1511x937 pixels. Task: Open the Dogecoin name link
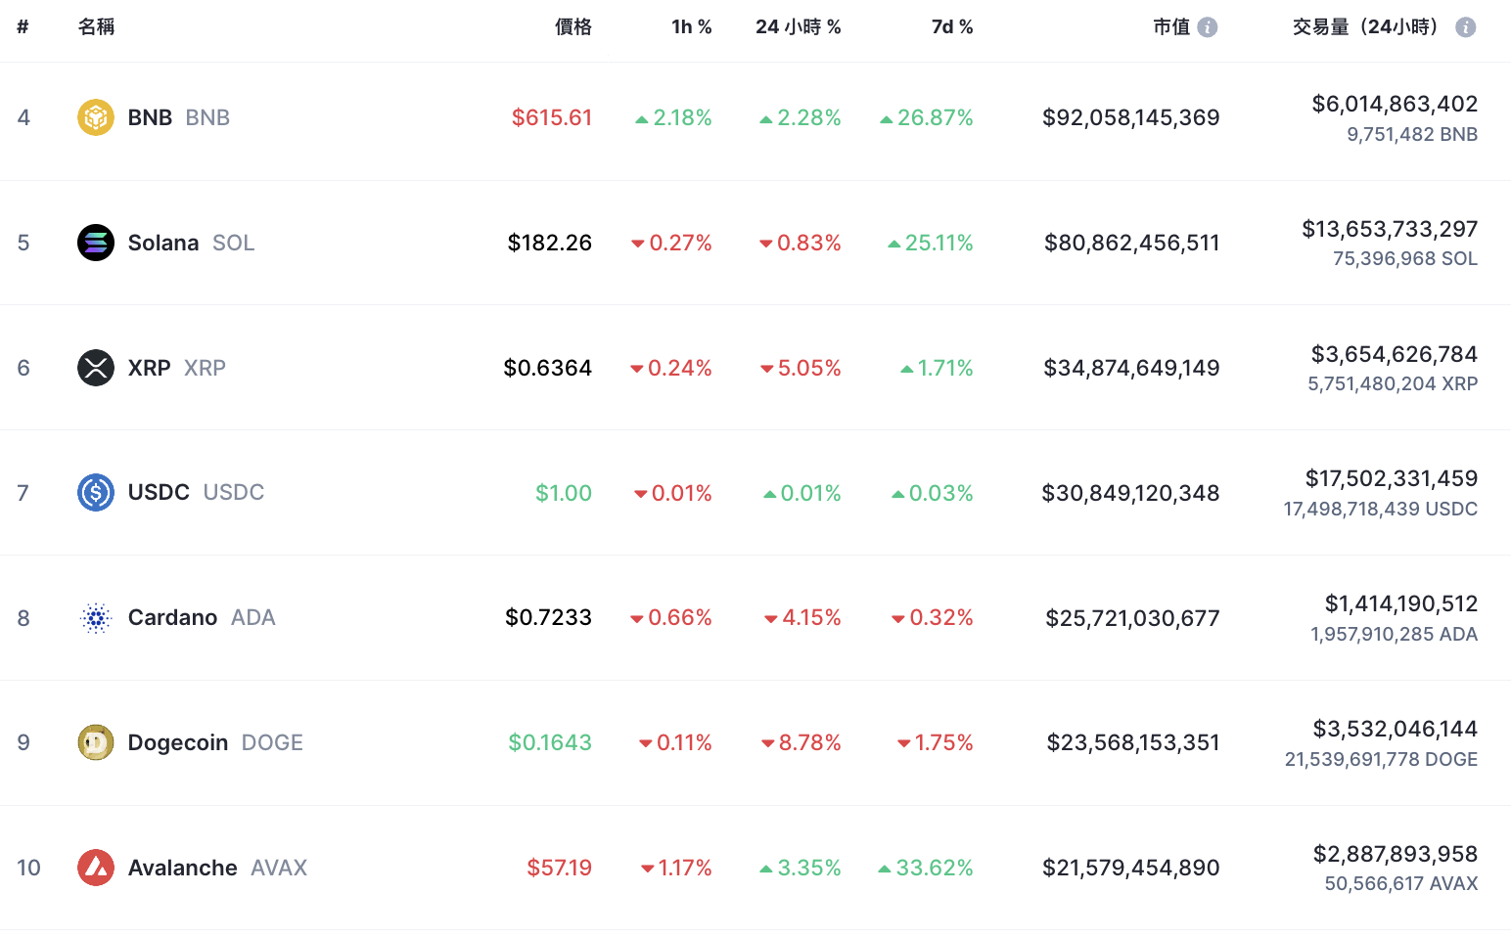point(178,742)
